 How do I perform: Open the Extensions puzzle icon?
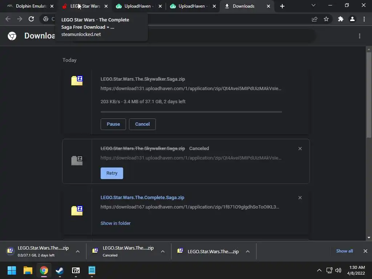(341, 19)
